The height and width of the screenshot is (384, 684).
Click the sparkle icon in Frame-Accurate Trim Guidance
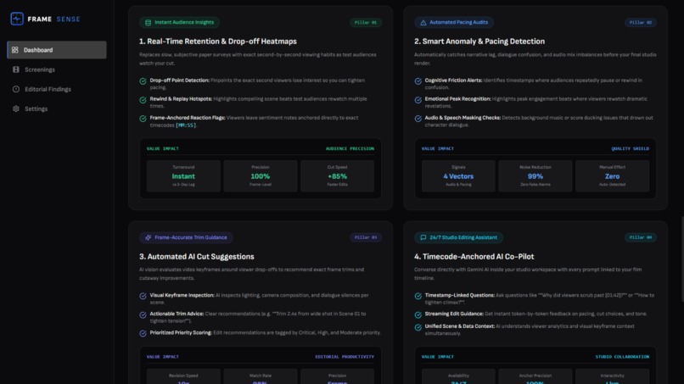coord(148,237)
